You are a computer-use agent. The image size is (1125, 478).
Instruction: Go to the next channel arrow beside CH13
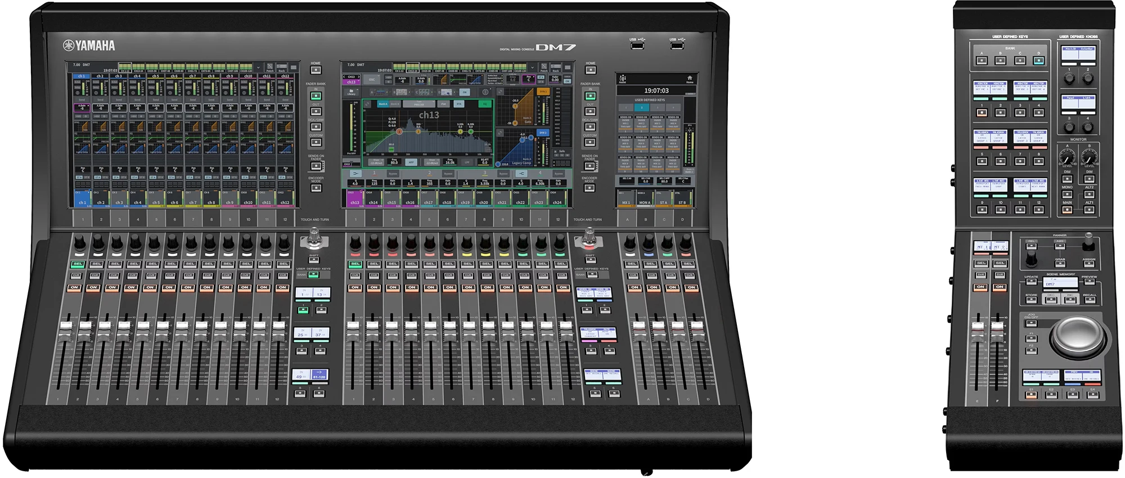(359, 76)
